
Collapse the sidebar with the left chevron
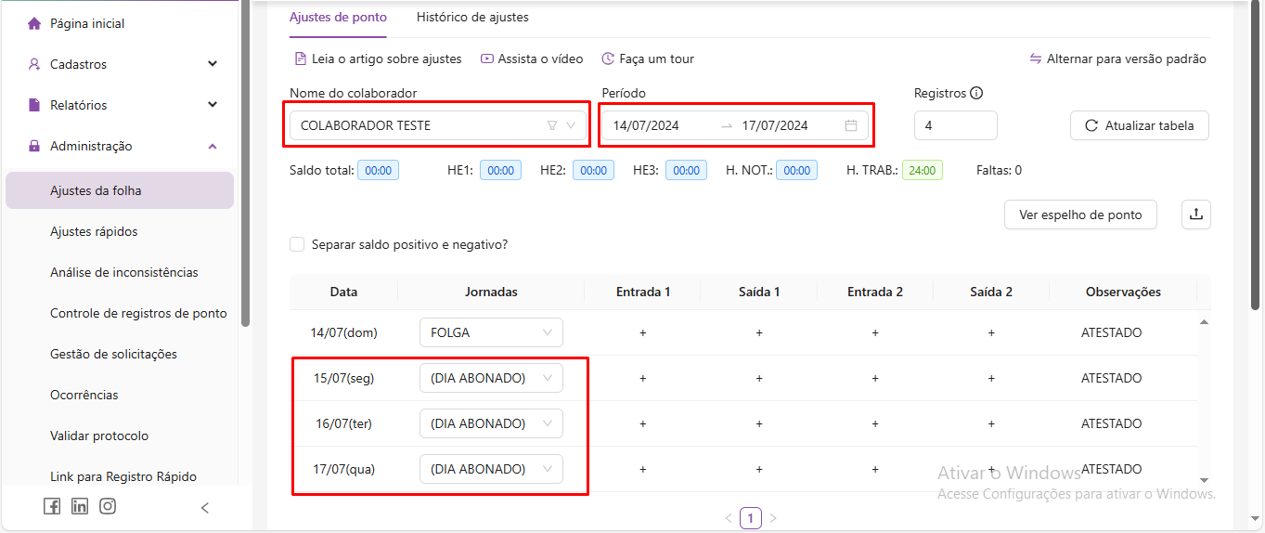[x=205, y=507]
